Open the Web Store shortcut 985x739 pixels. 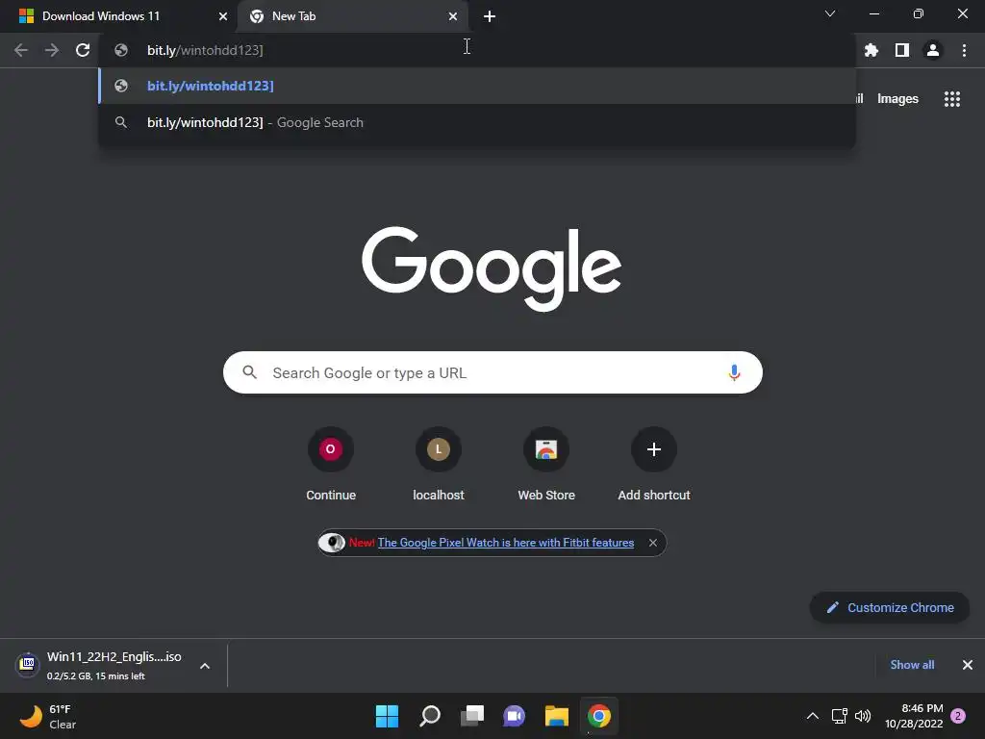546,465
